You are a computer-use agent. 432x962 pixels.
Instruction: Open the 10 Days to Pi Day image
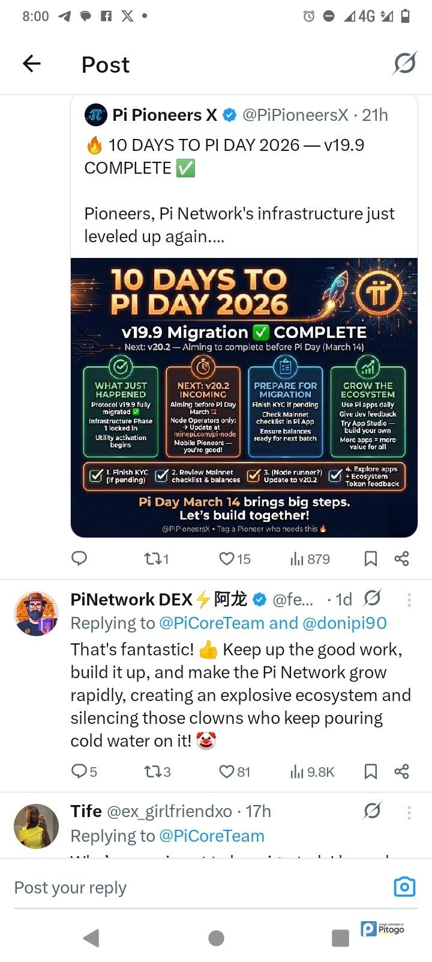click(244, 397)
